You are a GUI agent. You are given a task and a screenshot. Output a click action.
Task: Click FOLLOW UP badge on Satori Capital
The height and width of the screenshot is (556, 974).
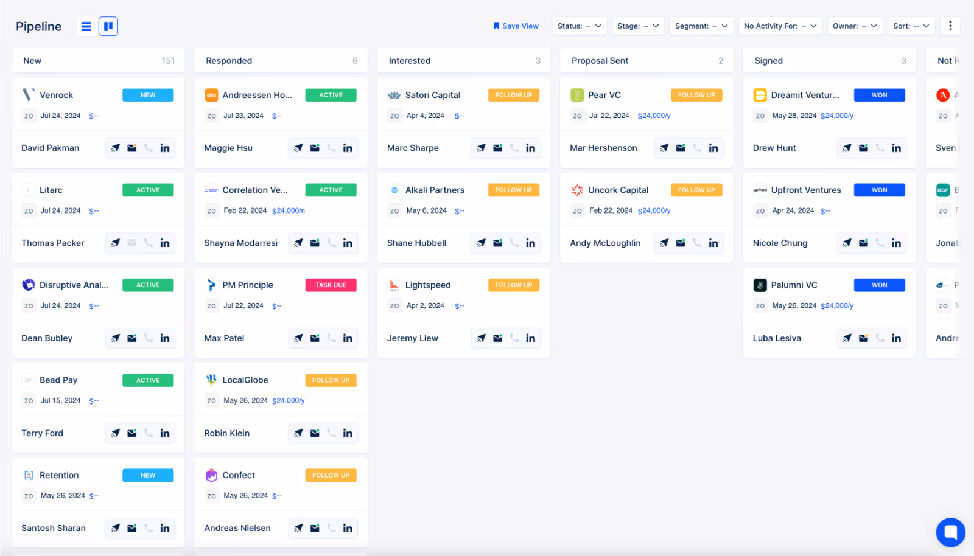click(513, 95)
